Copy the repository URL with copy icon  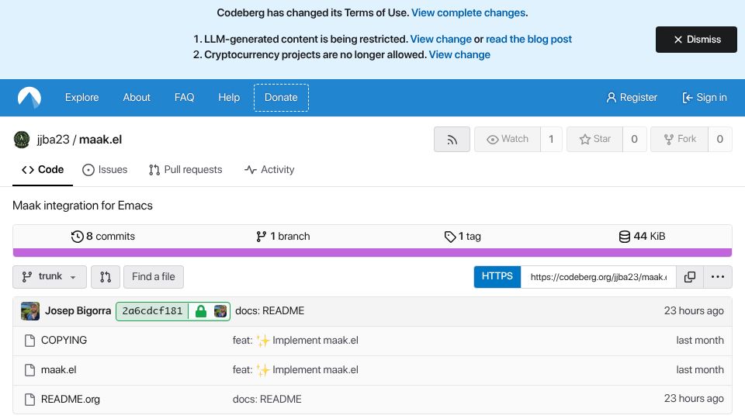coord(689,277)
